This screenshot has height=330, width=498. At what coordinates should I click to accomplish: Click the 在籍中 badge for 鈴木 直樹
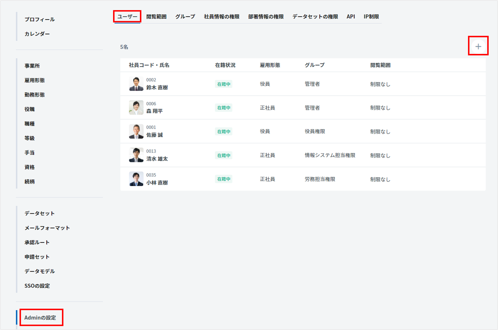pos(223,84)
